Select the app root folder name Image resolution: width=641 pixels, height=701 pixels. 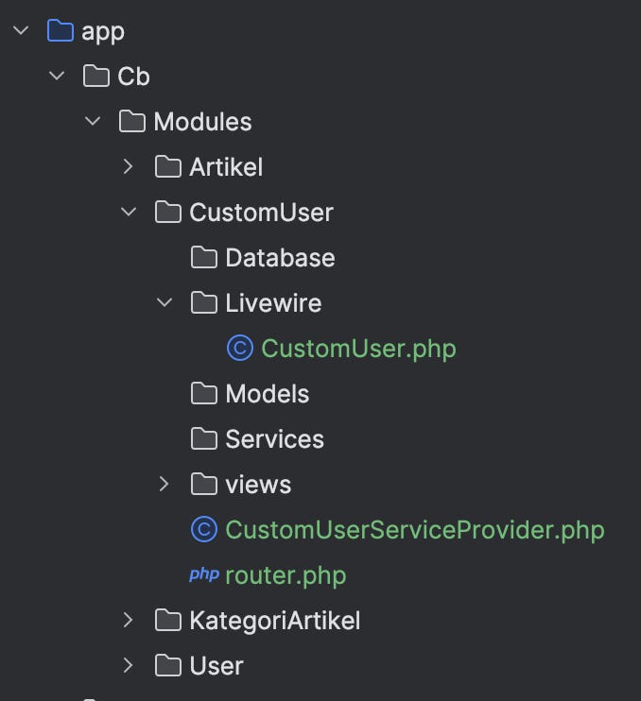click(x=103, y=33)
